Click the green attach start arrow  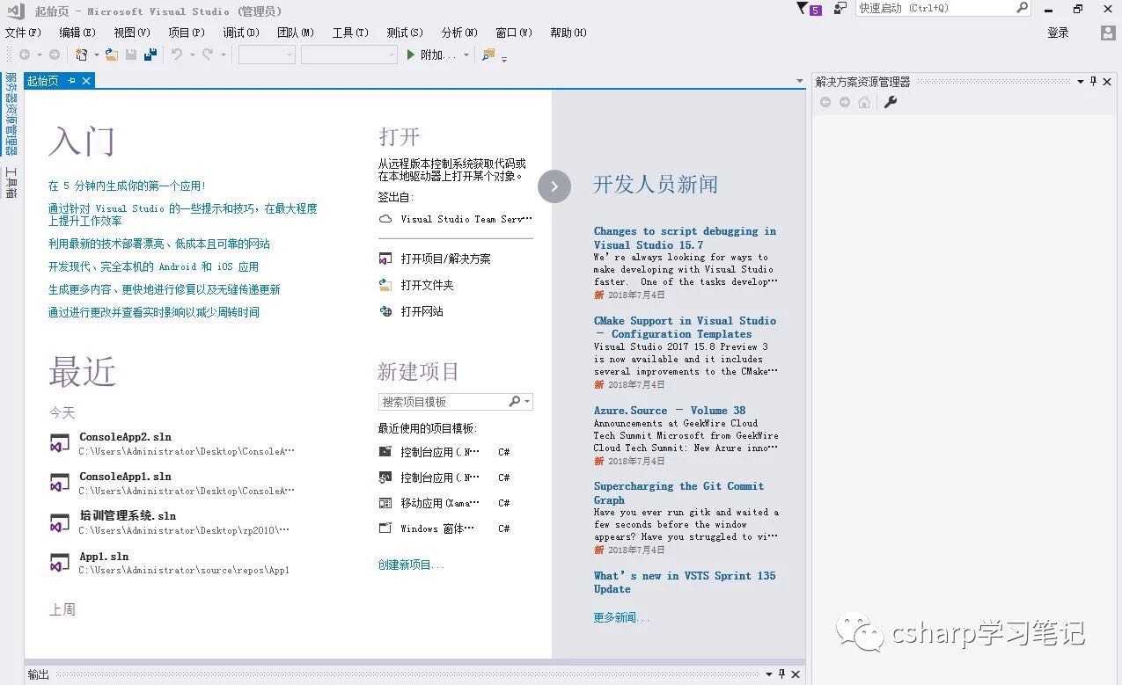pos(410,55)
